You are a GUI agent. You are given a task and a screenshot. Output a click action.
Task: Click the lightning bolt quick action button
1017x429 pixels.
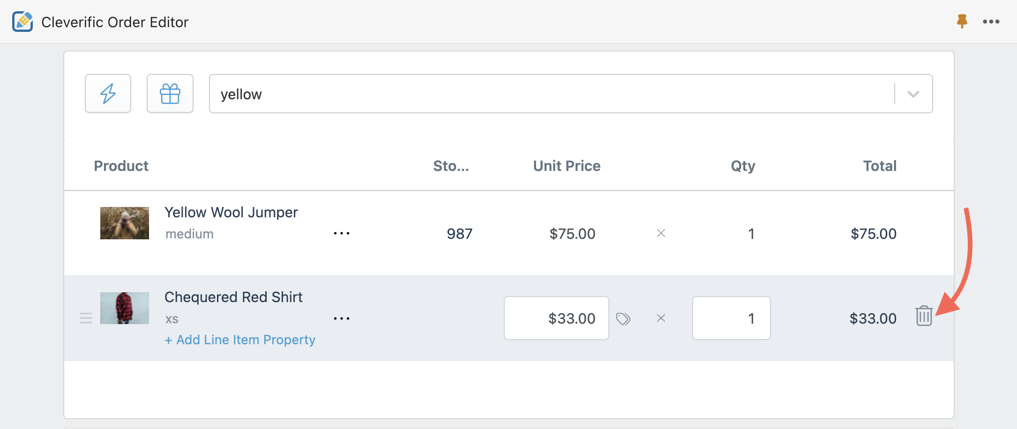tap(108, 94)
